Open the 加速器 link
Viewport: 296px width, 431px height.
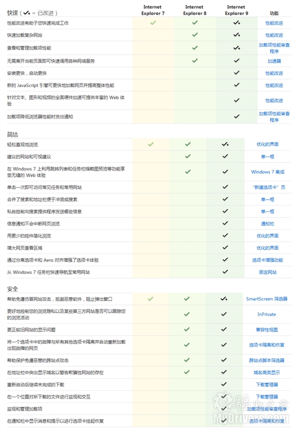tap(274, 61)
